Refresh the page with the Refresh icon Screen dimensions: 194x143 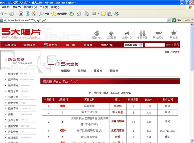[x=27, y=14]
